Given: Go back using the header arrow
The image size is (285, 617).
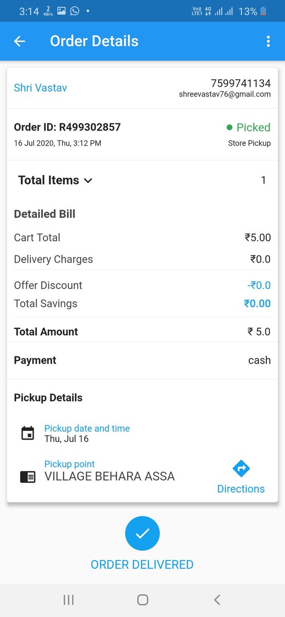Looking at the screenshot, I should pos(20,42).
